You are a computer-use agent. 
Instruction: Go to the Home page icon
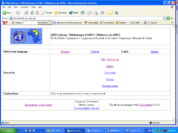tap(37, 13)
